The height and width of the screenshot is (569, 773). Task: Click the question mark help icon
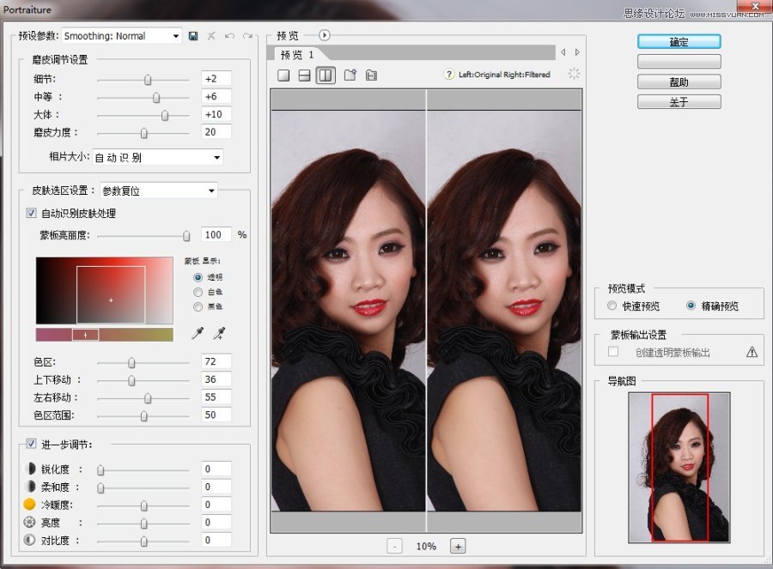(x=448, y=75)
